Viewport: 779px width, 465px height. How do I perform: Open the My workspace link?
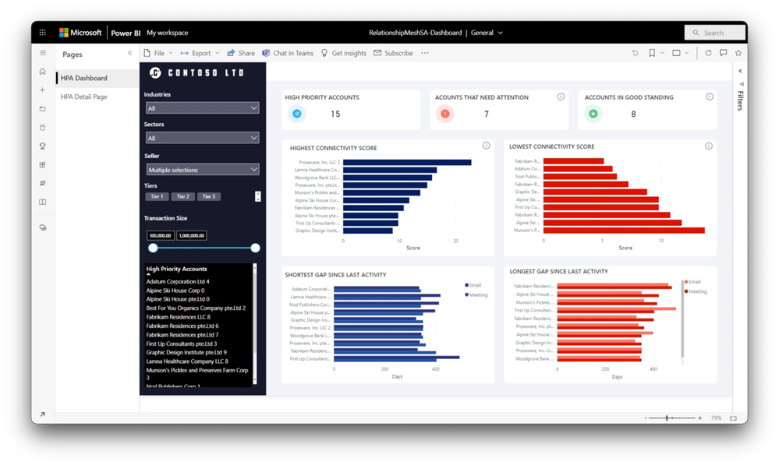tap(168, 33)
